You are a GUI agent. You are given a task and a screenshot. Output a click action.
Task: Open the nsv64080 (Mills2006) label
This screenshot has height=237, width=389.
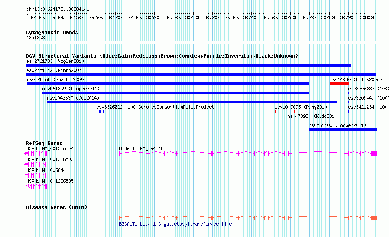(x=356, y=79)
